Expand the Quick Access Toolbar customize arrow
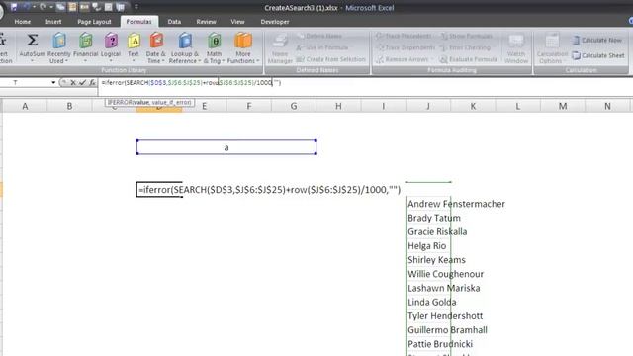Viewport: 633px width, 356px height. point(136,7)
